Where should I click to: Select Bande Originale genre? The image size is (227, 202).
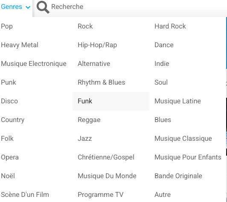178,176
